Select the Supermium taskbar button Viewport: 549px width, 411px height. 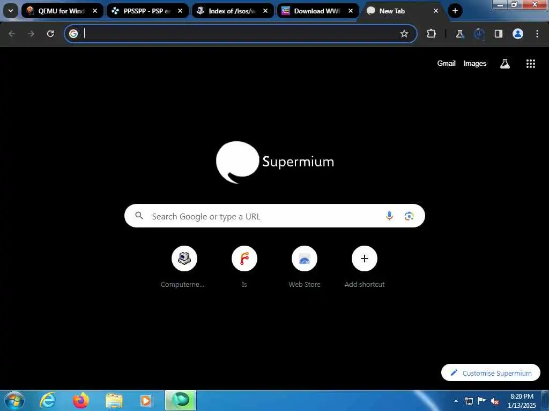click(181, 400)
